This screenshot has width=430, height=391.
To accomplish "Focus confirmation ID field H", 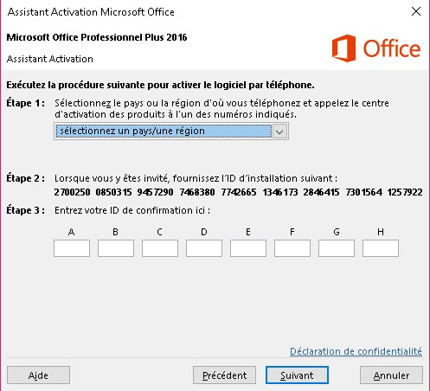I will pyautogui.click(x=381, y=248).
